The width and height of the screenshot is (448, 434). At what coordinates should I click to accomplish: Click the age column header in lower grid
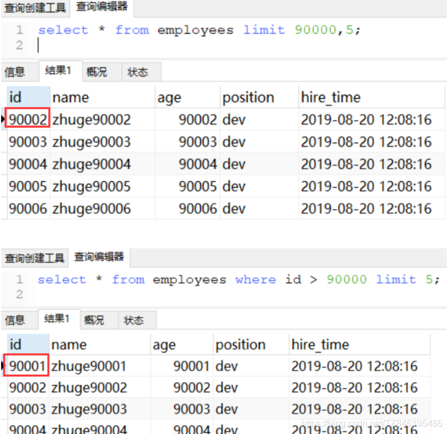coord(182,344)
